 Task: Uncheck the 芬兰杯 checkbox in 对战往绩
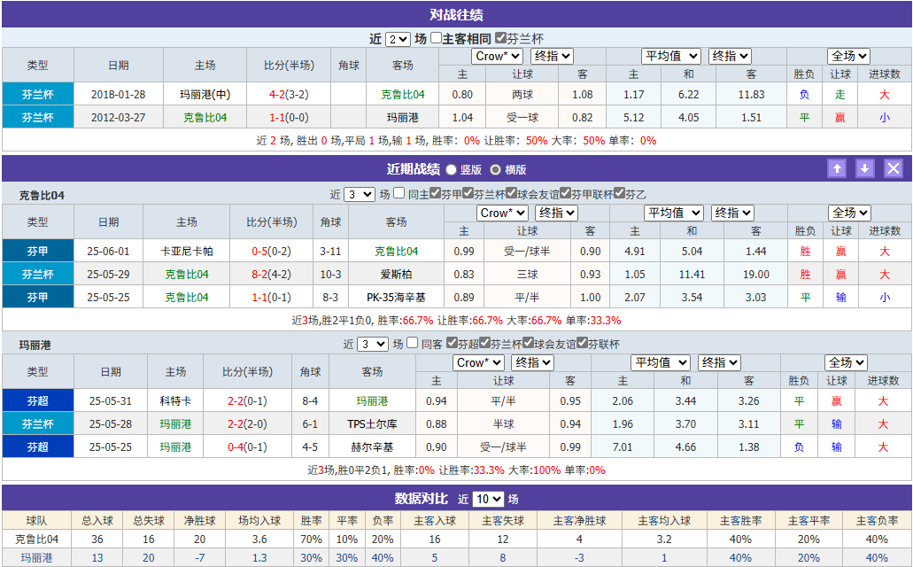(x=500, y=37)
